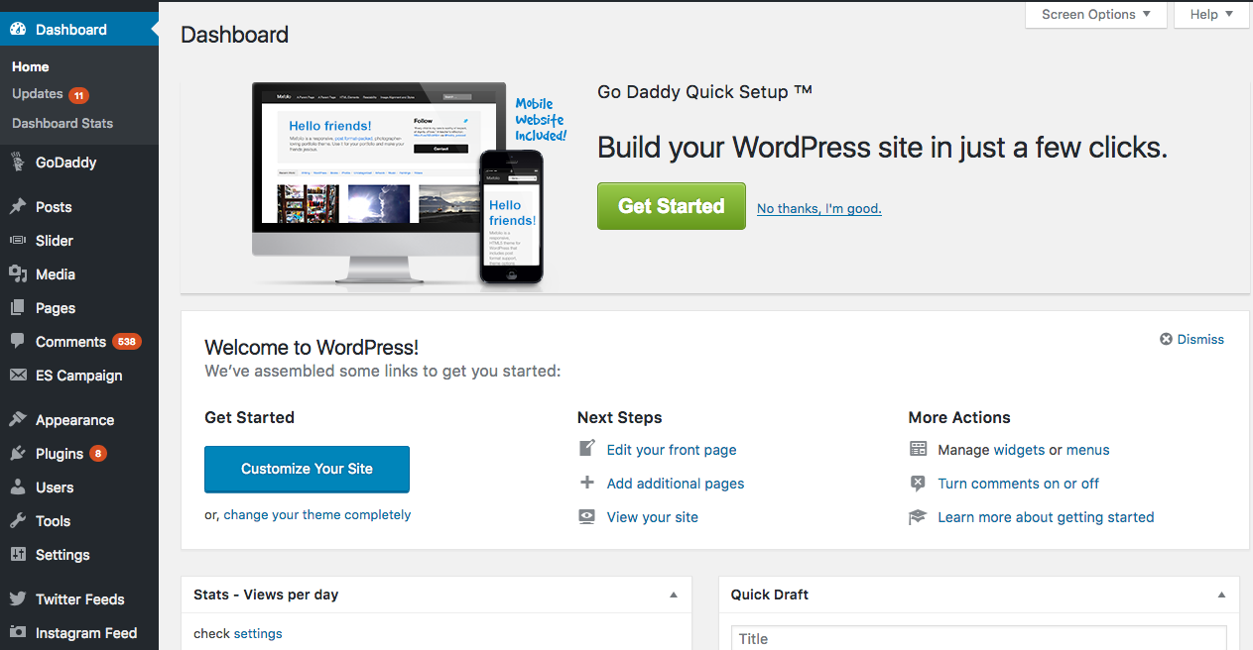Screen dimensions: 1253x650
Task: Click the Comments speech bubble icon
Action: click(18, 342)
